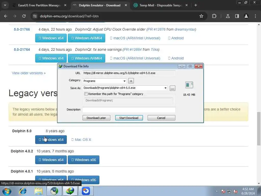Click Android link for 5.0-21764
The image size is (261, 196).
[176, 58]
